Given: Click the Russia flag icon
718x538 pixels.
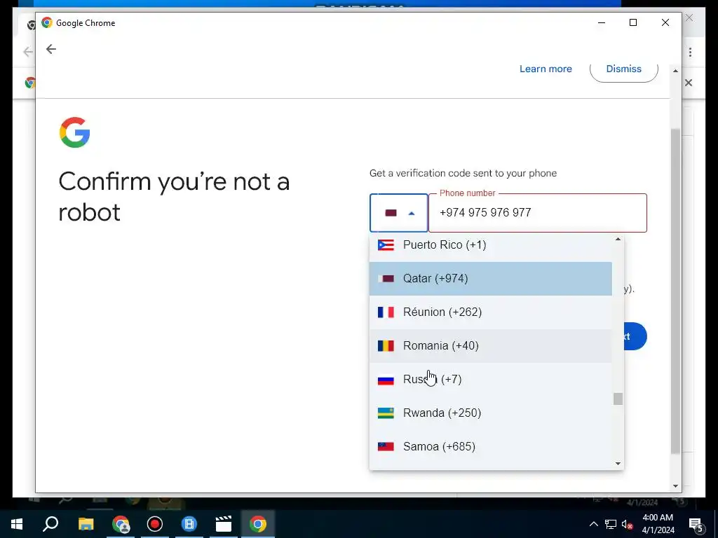Looking at the screenshot, I should coord(386,380).
